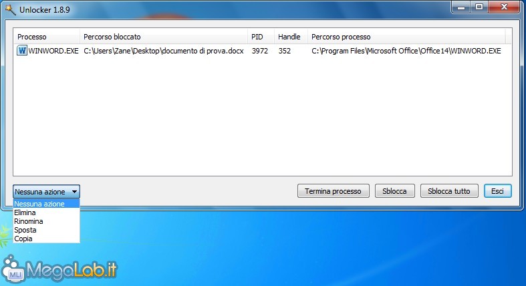
Task: Sort by the PID column header
Action: 261,37
